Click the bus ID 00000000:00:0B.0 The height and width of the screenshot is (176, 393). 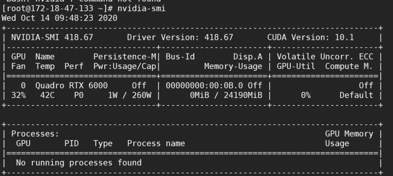(204, 85)
